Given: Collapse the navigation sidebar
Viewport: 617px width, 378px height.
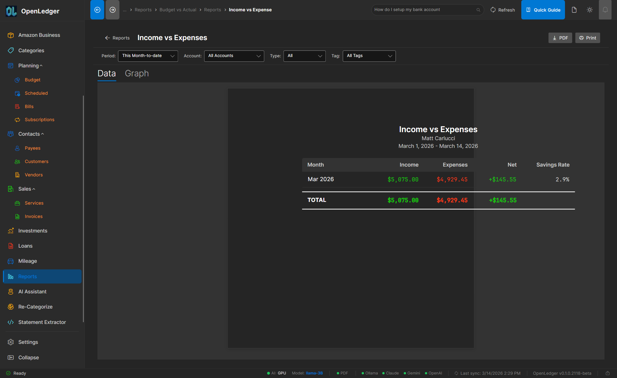Looking at the screenshot, I should [x=28, y=358].
